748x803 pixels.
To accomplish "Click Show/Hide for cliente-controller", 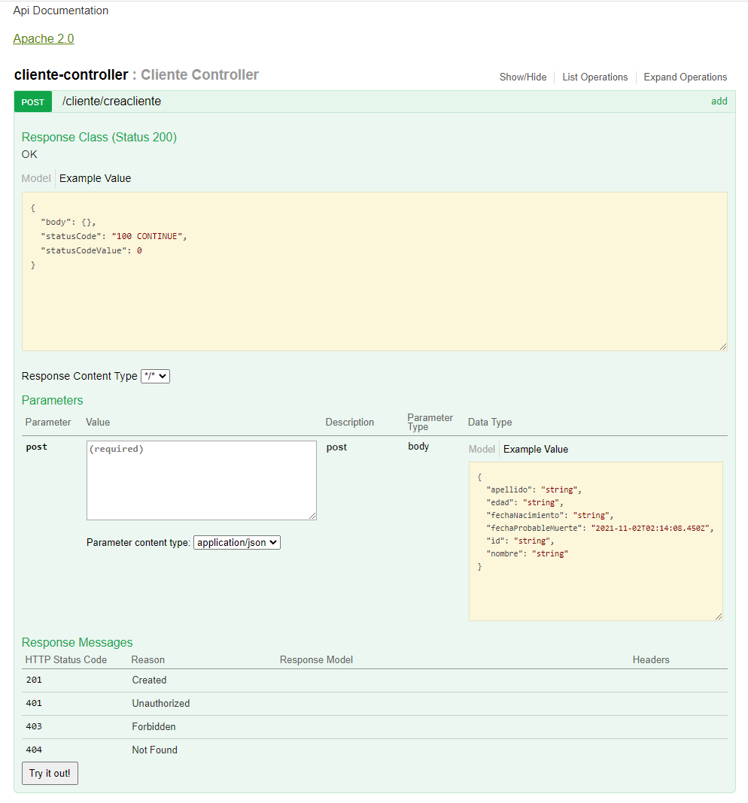I will point(523,77).
